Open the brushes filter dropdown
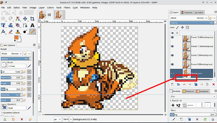Image resolution: width=217 pixels, height=123 pixels. pos(214,96)
